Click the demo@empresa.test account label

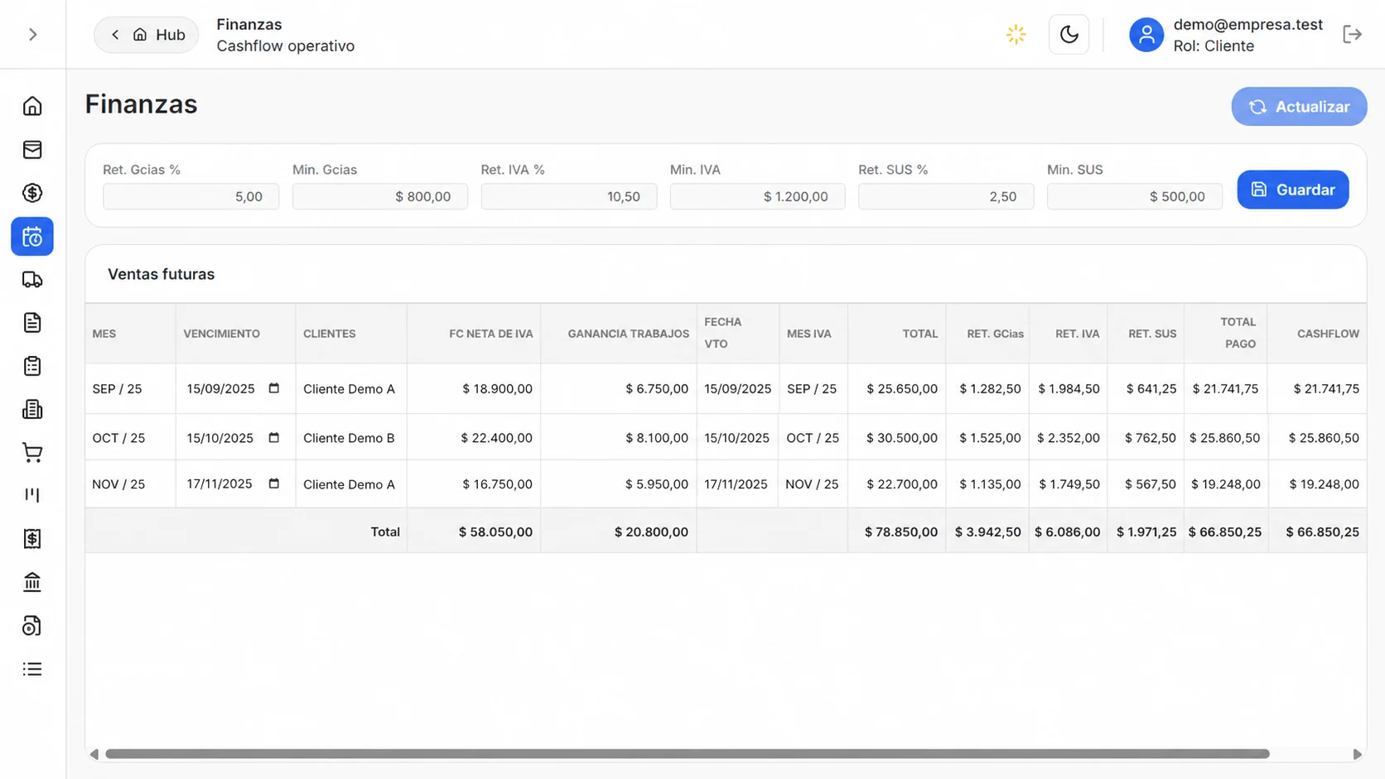(1247, 24)
